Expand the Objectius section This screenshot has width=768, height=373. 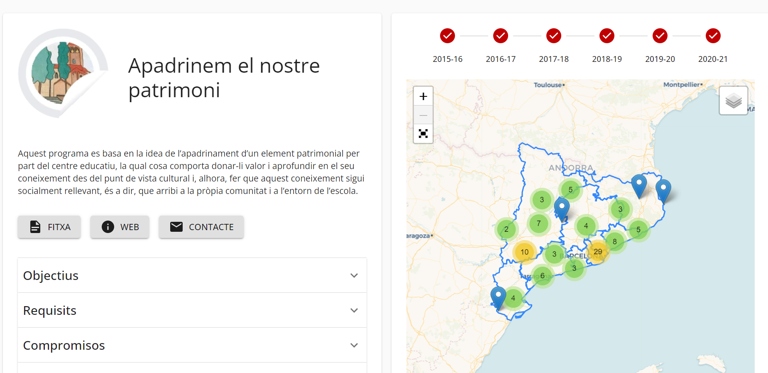click(192, 275)
